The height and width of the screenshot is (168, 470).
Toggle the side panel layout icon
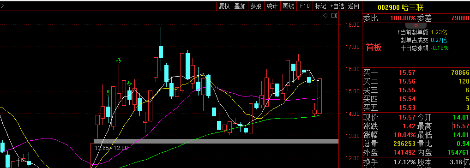click(x=334, y=15)
